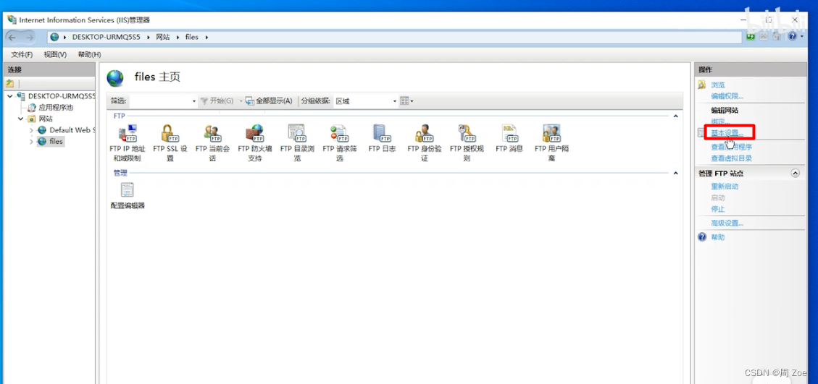The image size is (818, 384).
Task: Open breadcrumb arrow after 网站
Action: pos(178,38)
